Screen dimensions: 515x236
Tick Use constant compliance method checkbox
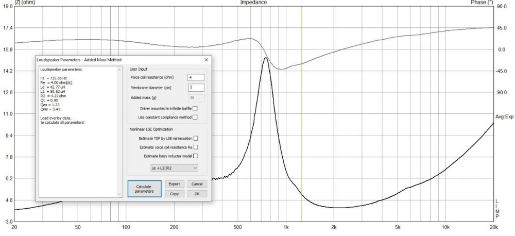pos(195,117)
